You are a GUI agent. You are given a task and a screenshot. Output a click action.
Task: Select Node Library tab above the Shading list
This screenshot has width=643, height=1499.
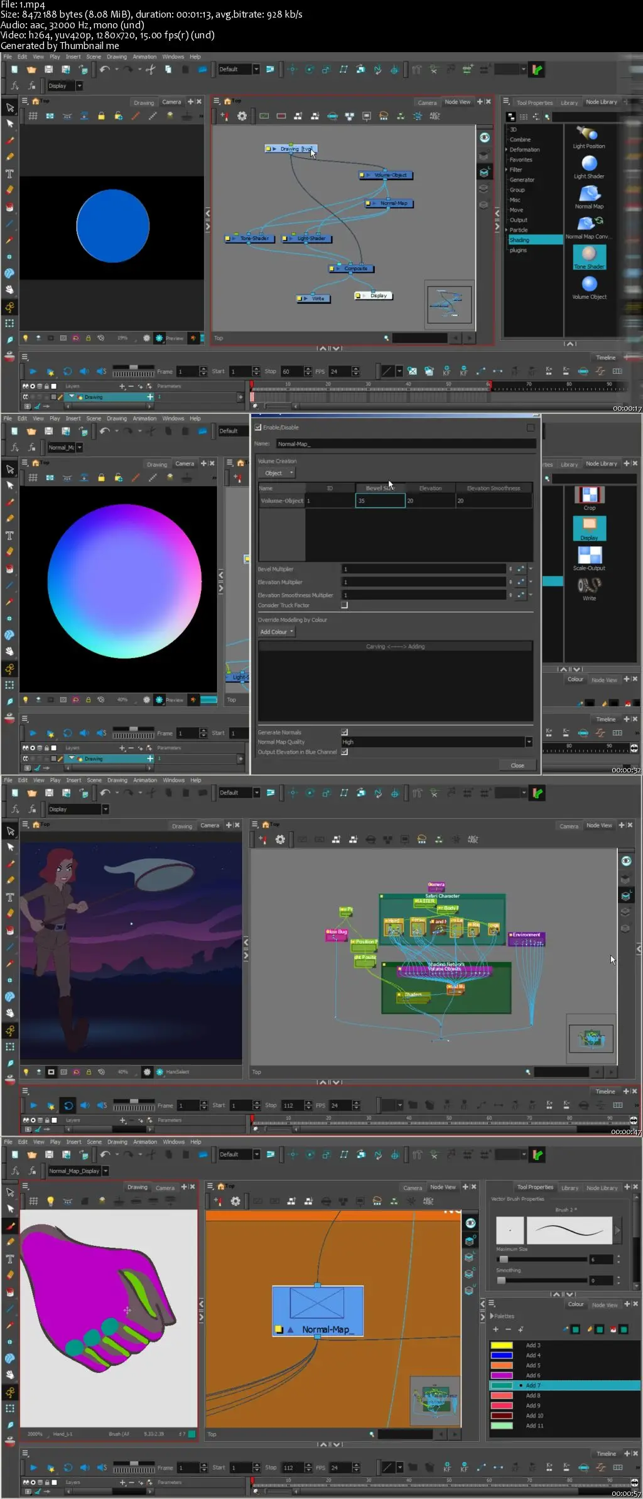(x=602, y=102)
